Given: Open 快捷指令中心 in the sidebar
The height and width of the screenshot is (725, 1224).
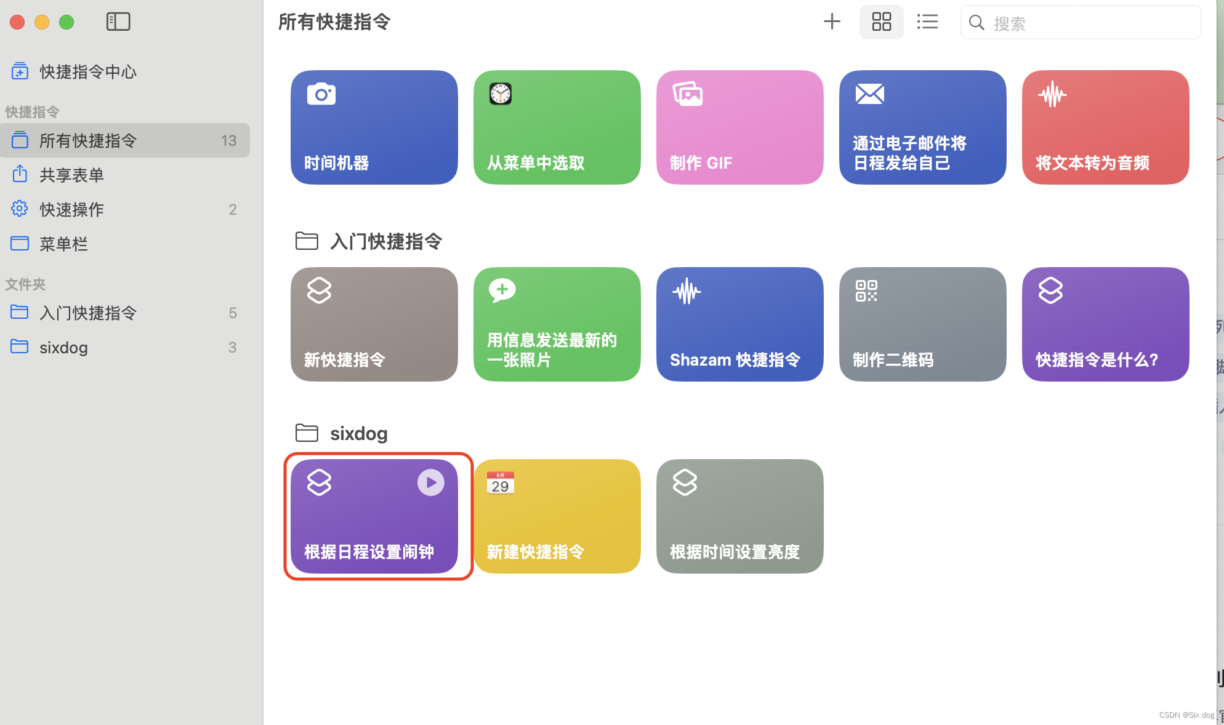Looking at the screenshot, I should [87, 72].
